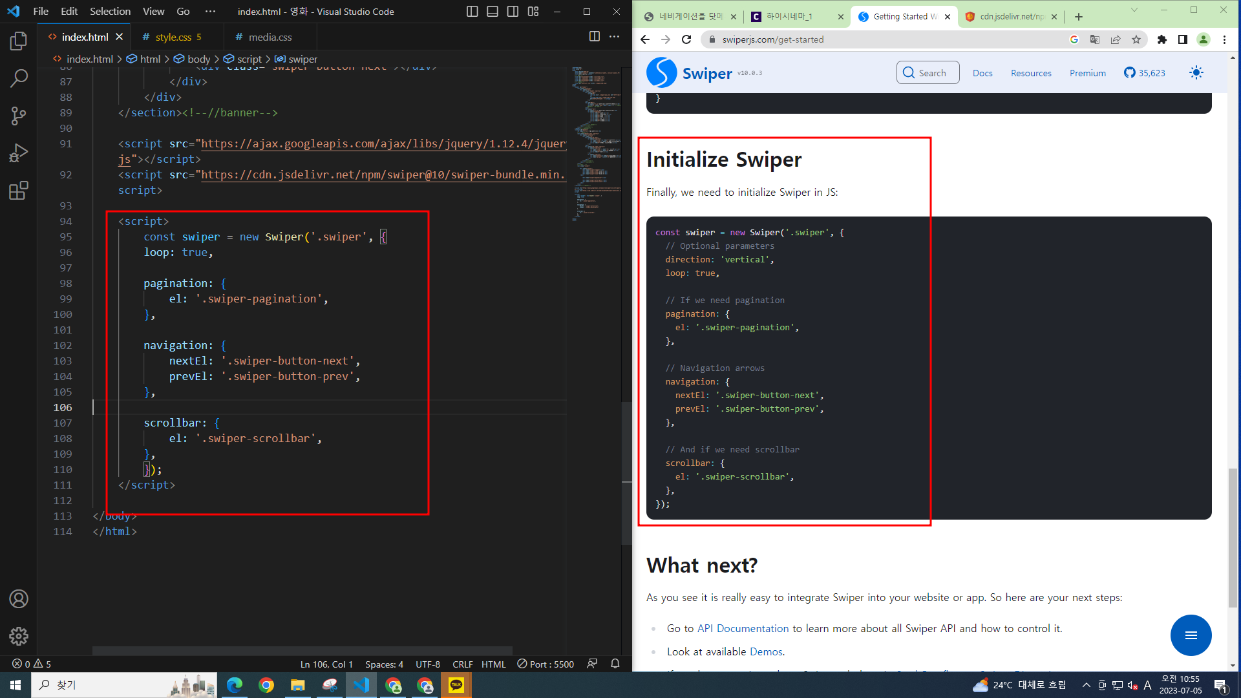Toggle the Swiper site light/dark theme
Image resolution: width=1241 pixels, height=698 pixels.
(x=1196, y=73)
